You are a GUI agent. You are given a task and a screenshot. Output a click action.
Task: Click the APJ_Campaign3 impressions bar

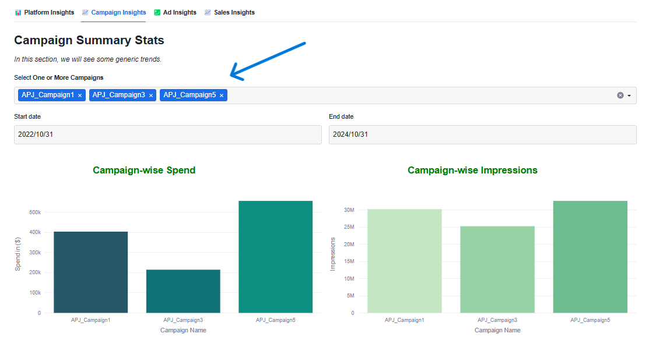[x=497, y=270]
